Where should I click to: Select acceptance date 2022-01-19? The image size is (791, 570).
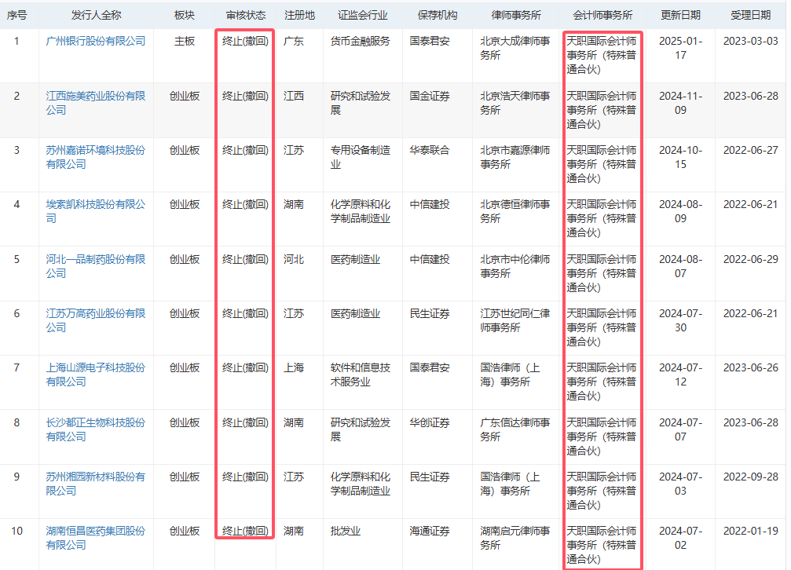(x=751, y=531)
